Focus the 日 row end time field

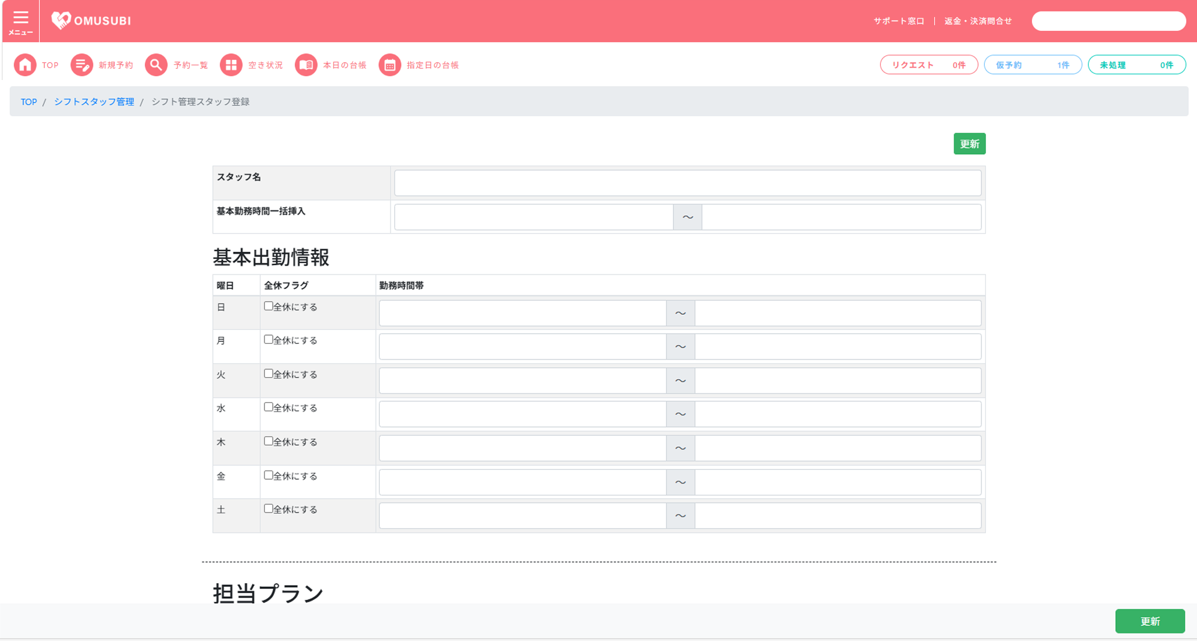(838, 313)
